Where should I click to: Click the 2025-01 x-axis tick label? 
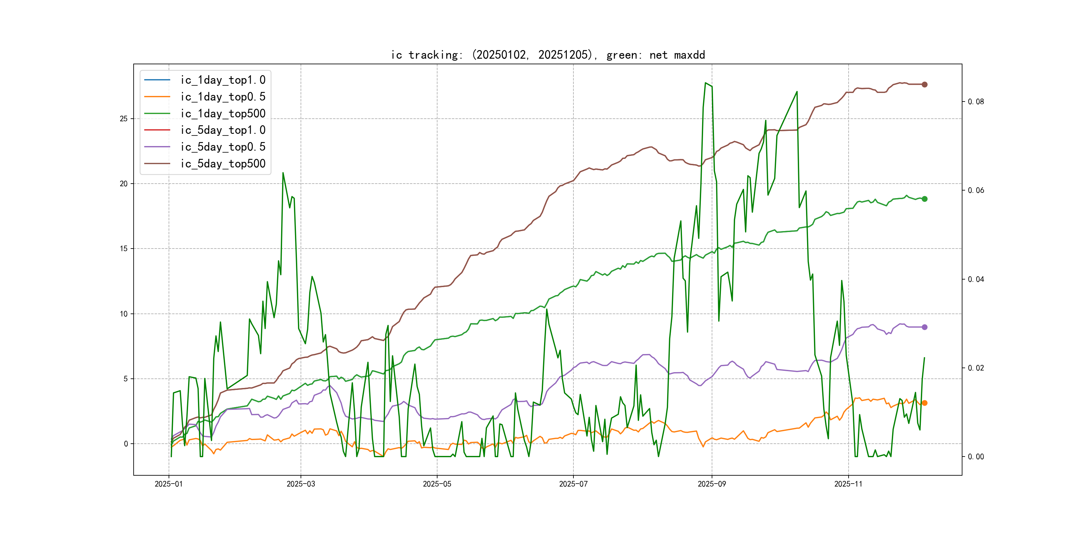tap(169, 484)
